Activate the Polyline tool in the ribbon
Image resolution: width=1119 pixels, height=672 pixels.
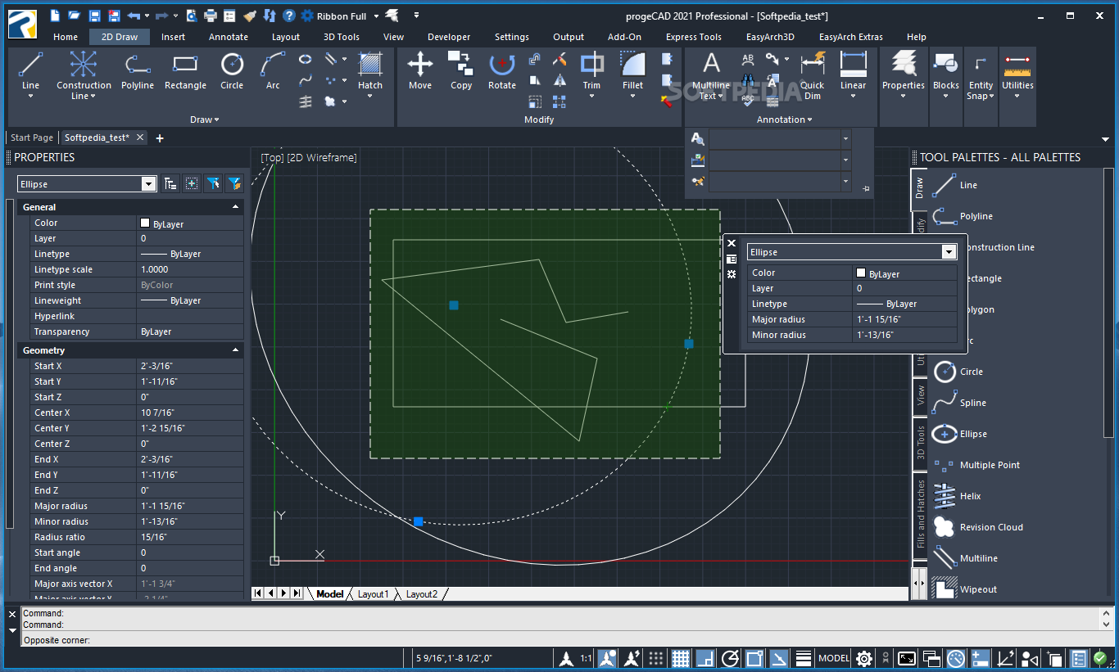coord(138,70)
